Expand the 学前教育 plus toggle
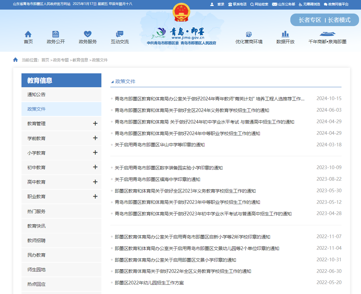 click(x=95, y=138)
